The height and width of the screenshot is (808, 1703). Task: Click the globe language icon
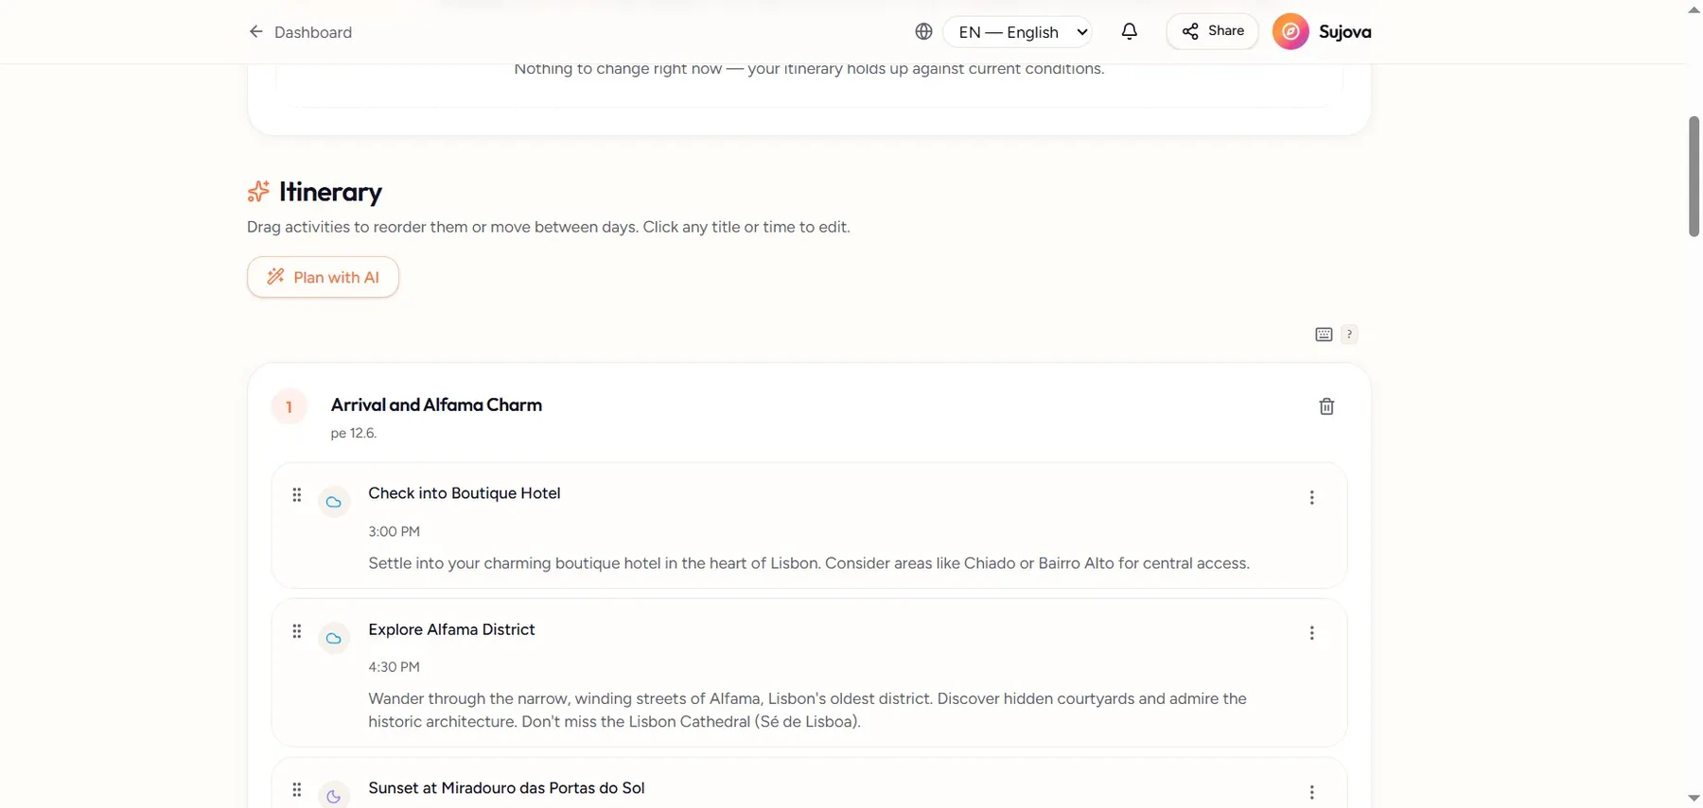coord(923,31)
